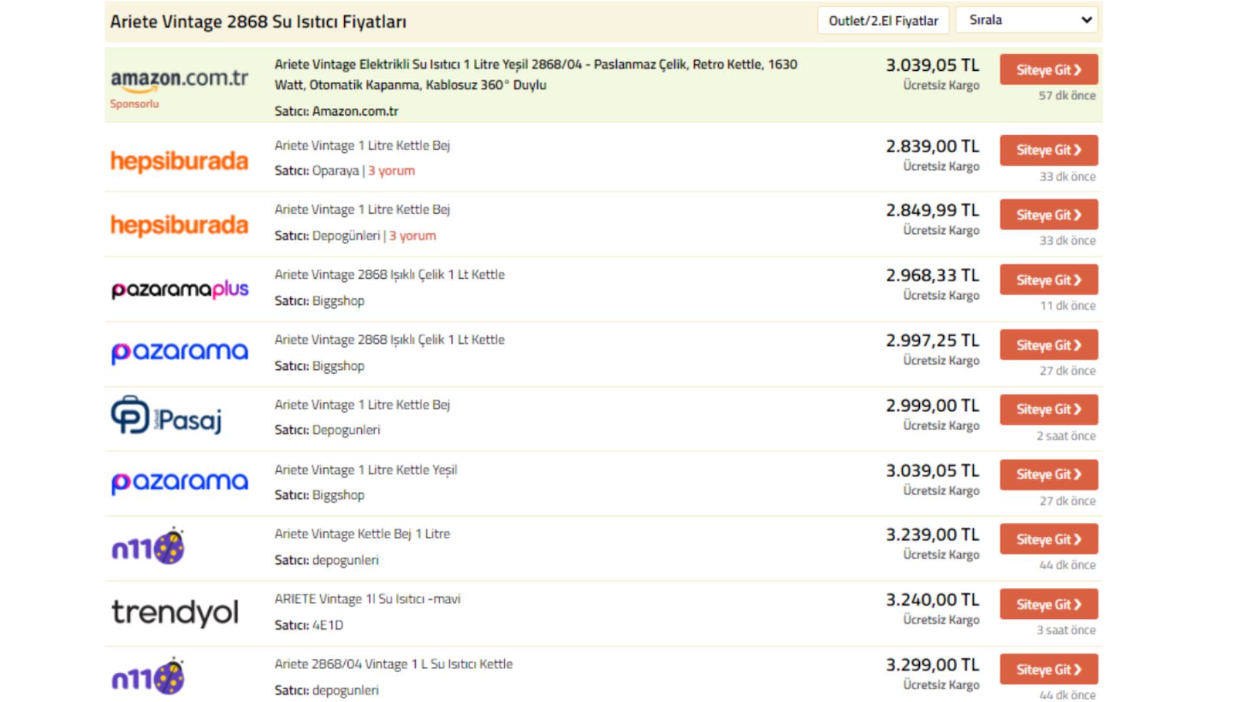Viewport: 1249px width, 702px height.
Task: Open ARIETE Vintage 1l Su Isıtıcı -mavi title
Action: (368, 599)
